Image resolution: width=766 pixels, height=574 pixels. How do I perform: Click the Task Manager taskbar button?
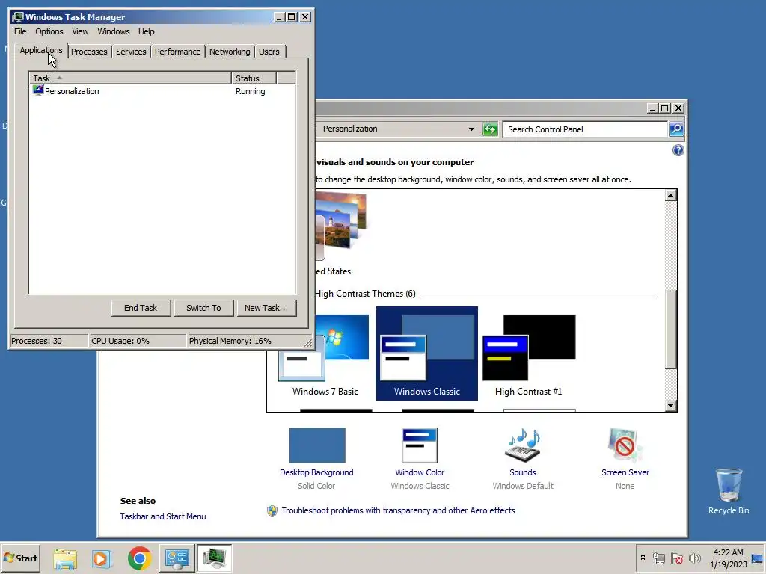215,558
